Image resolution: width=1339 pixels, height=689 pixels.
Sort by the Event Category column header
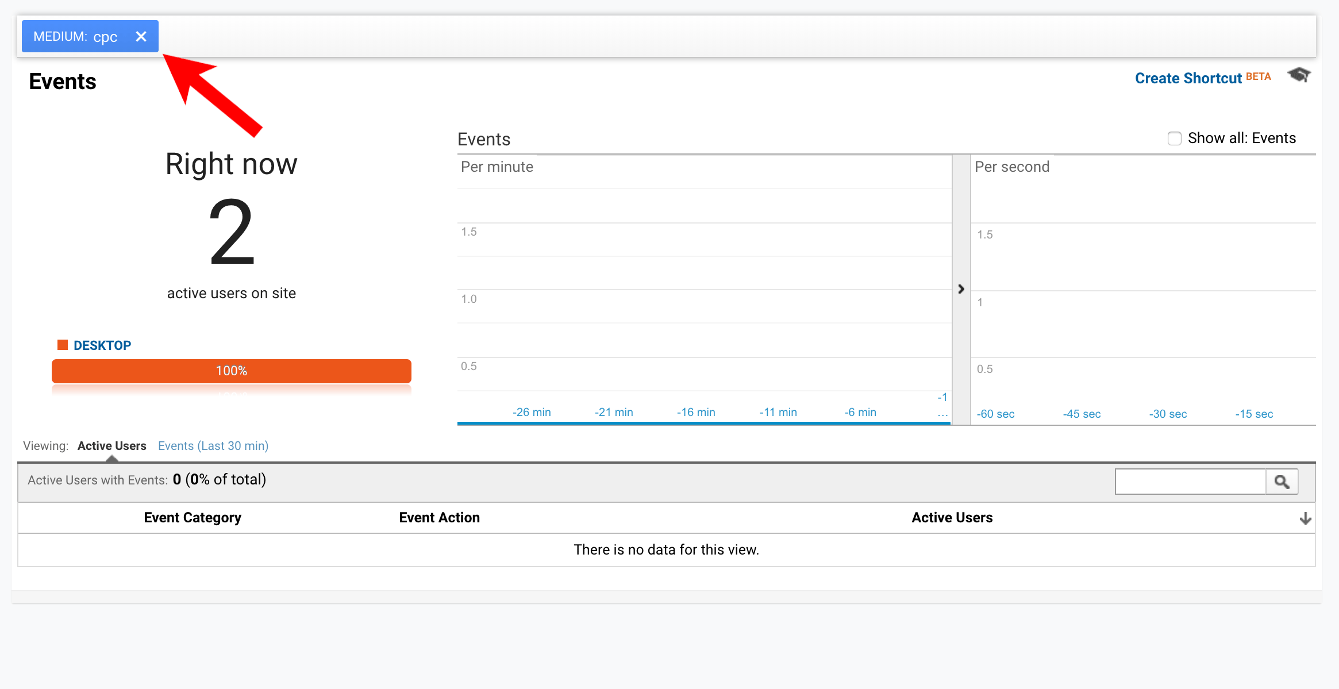[193, 518]
